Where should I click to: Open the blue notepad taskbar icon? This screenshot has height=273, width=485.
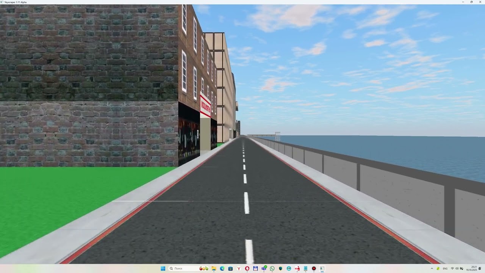tap(305, 268)
